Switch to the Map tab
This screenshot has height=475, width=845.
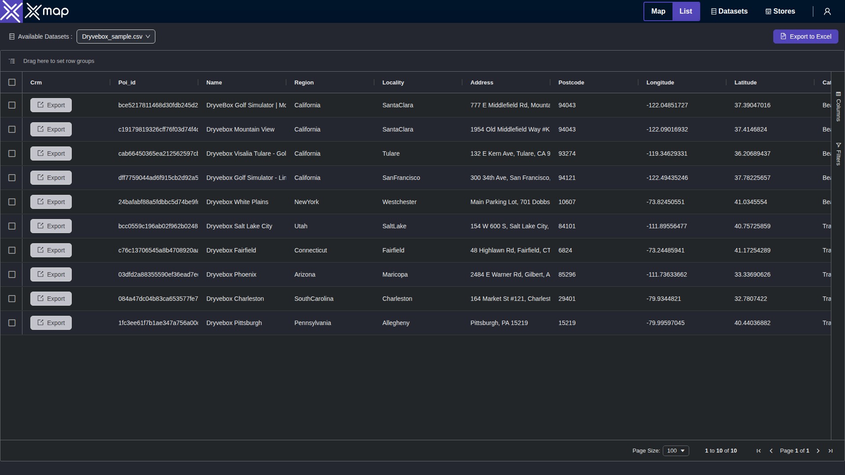(x=658, y=11)
